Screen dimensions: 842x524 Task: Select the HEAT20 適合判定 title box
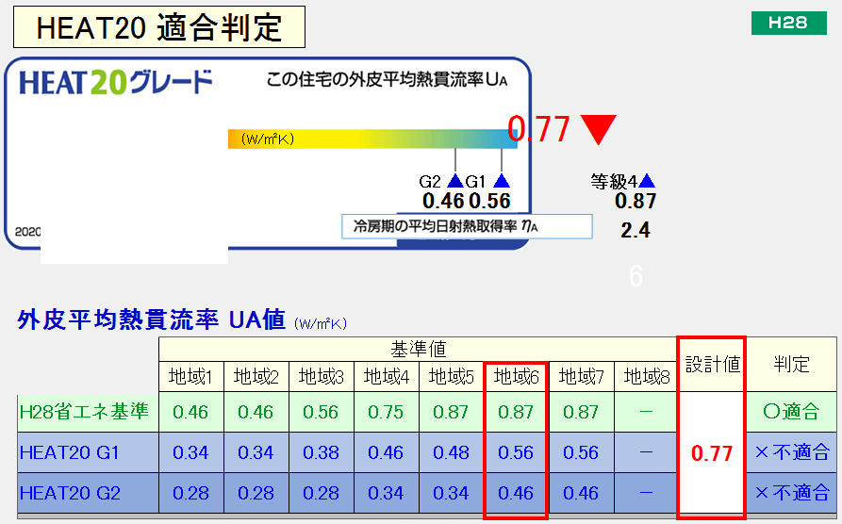click(x=159, y=26)
